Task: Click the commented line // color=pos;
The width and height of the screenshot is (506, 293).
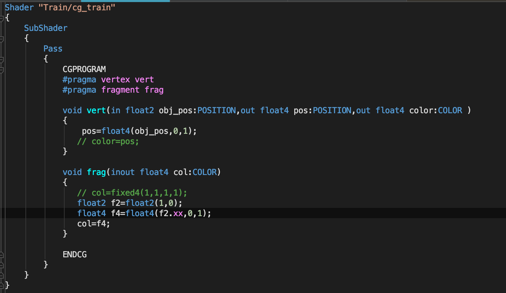Action: tap(108, 141)
